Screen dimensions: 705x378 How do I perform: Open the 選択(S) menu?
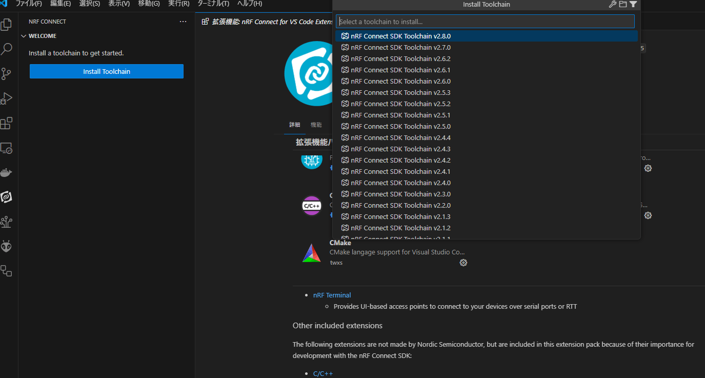point(90,4)
